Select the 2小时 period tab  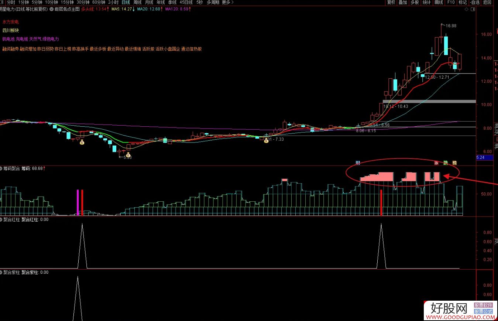(x=113, y=2)
